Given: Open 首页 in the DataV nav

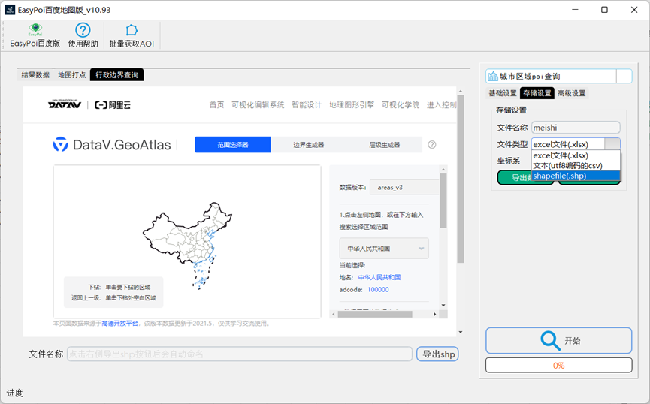Looking at the screenshot, I should 217,105.
